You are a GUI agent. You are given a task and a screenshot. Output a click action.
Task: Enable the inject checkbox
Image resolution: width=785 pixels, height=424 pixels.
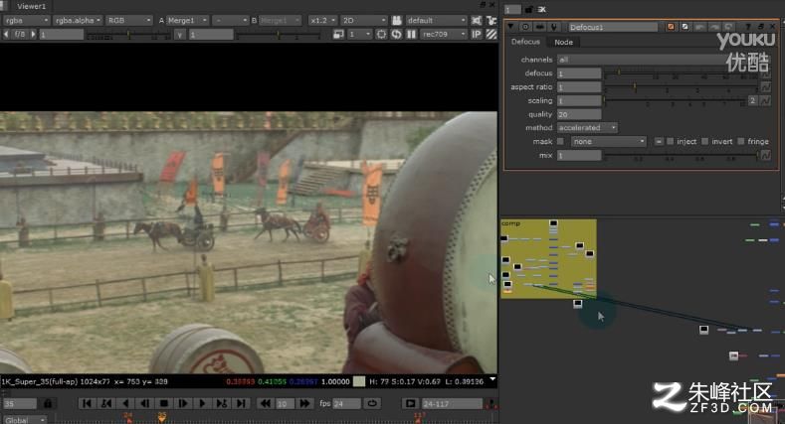click(670, 142)
